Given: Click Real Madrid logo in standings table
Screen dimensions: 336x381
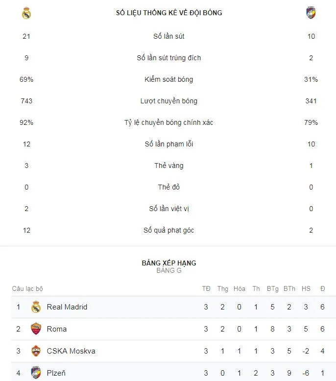Looking at the screenshot, I should coord(36,307).
